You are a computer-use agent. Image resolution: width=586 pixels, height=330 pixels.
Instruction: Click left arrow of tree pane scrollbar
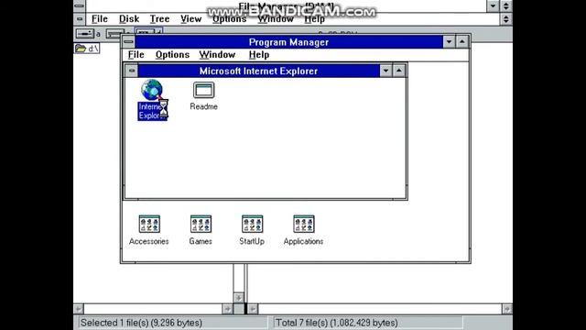click(x=79, y=309)
